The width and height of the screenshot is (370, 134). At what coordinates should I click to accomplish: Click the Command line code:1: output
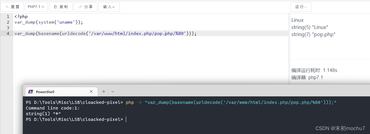click(x=53, y=108)
